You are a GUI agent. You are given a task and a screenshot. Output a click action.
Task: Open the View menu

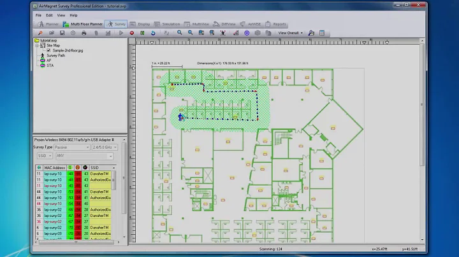[61, 15]
